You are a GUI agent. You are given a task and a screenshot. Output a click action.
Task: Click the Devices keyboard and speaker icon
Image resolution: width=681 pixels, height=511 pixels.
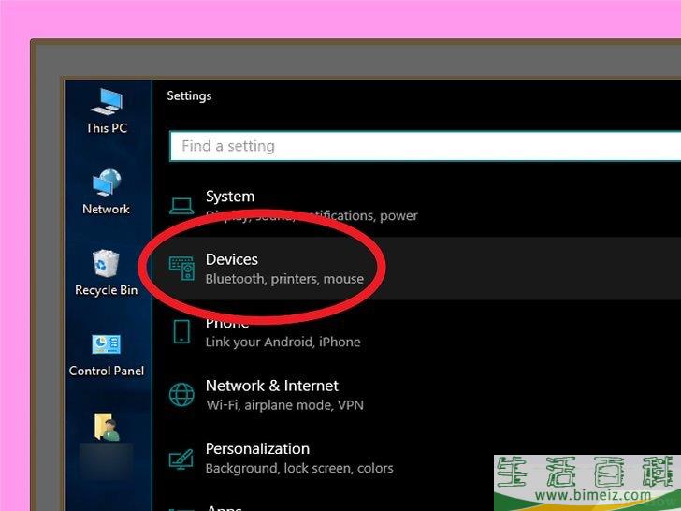(181, 269)
